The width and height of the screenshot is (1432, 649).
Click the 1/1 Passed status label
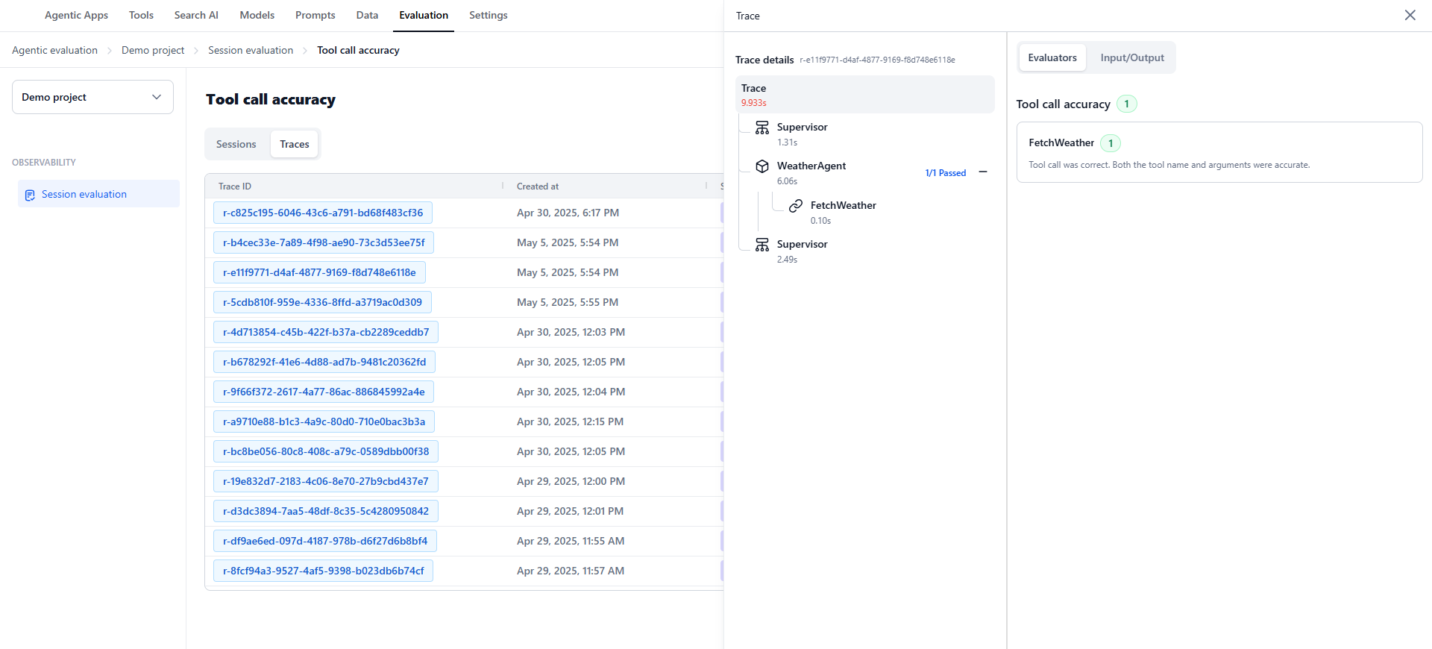[x=945, y=173]
